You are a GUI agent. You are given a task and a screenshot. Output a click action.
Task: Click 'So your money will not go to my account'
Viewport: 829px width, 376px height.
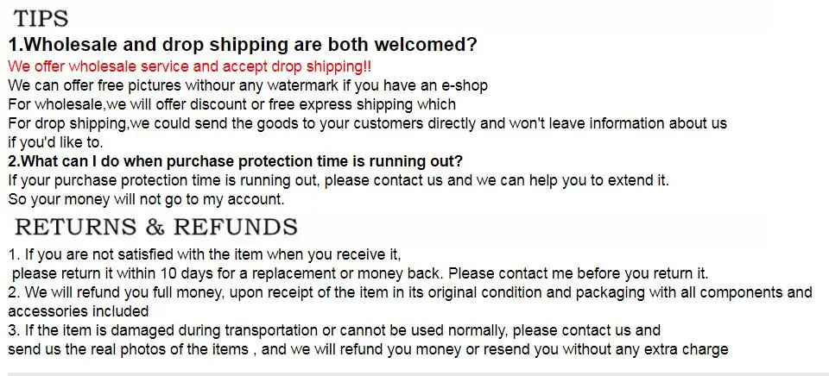pos(147,199)
